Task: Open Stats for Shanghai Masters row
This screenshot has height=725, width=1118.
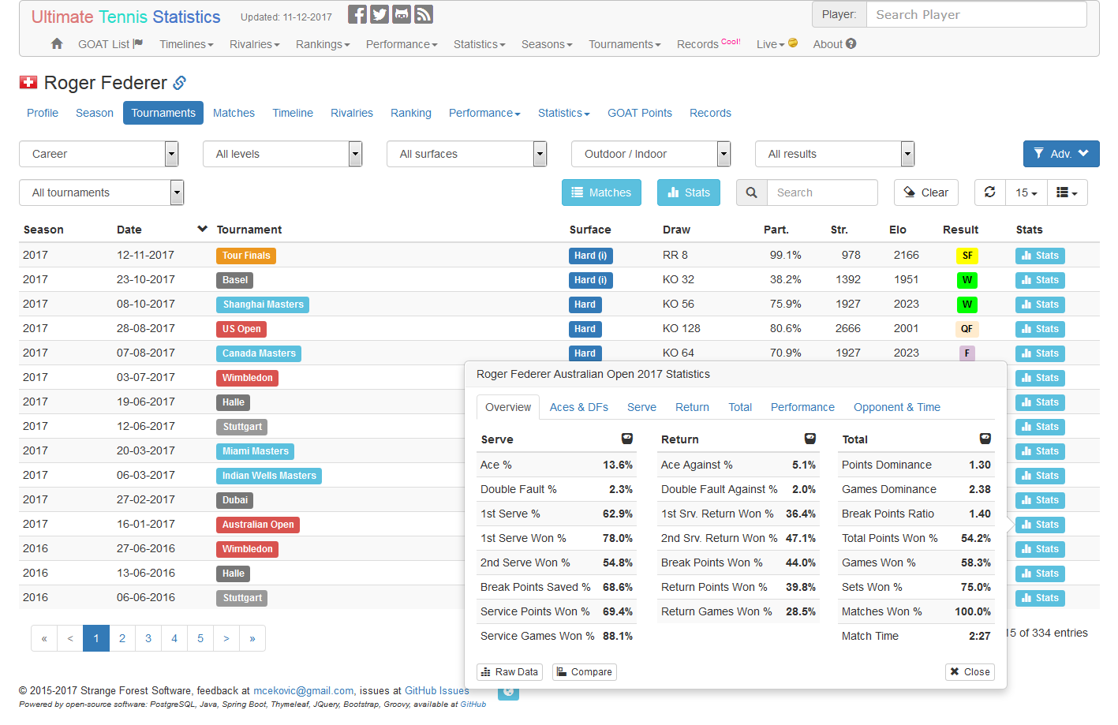Action: point(1040,305)
